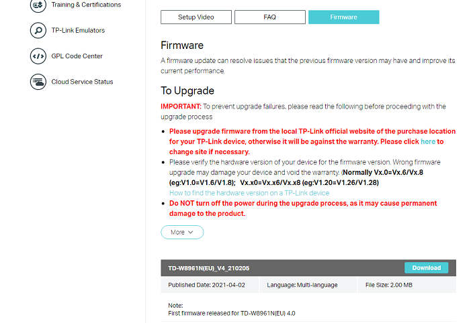The width and height of the screenshot is (475, 323).
Task: Switch to the FAQ tab
Action: click(x=269, y=17)
